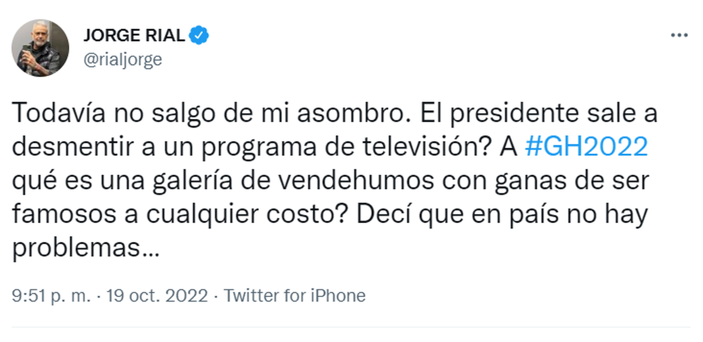Click the word "problemas…" ending the tweet
This screenshot has width=703, height=342.
[x=85, y=249]
